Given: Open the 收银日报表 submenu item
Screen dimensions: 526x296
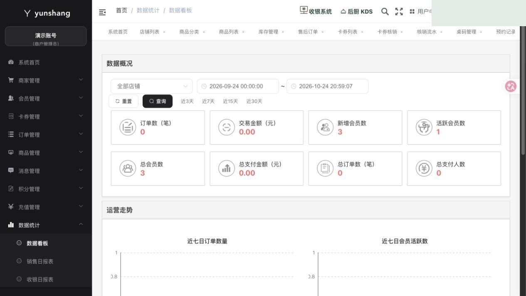Looking at the screenshot, I should point(46,279).
